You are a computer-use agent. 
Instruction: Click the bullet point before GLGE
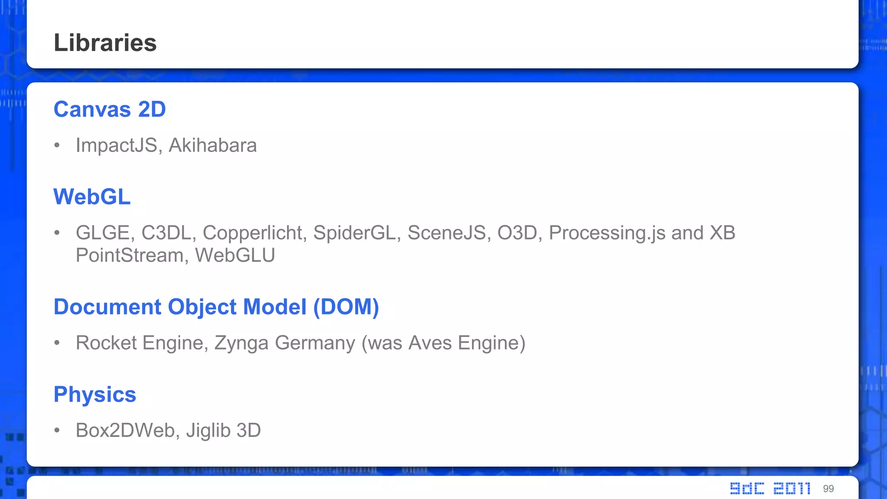57,233
